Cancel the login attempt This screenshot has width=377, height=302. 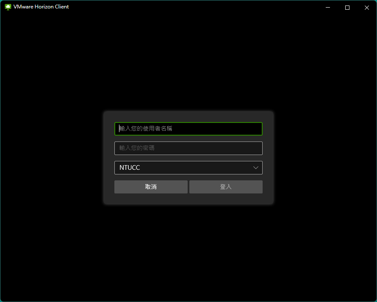tap(151, 187)
